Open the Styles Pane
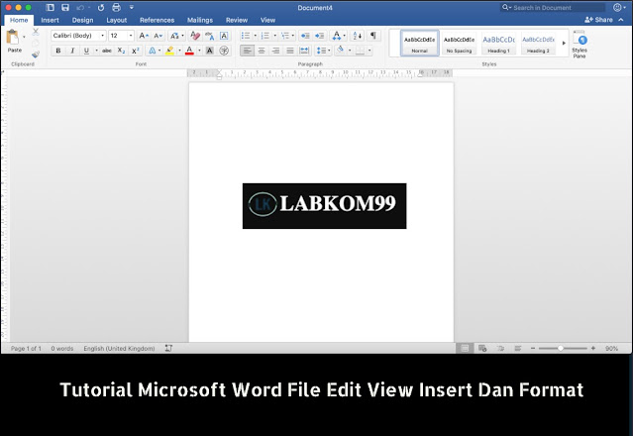 580,45
